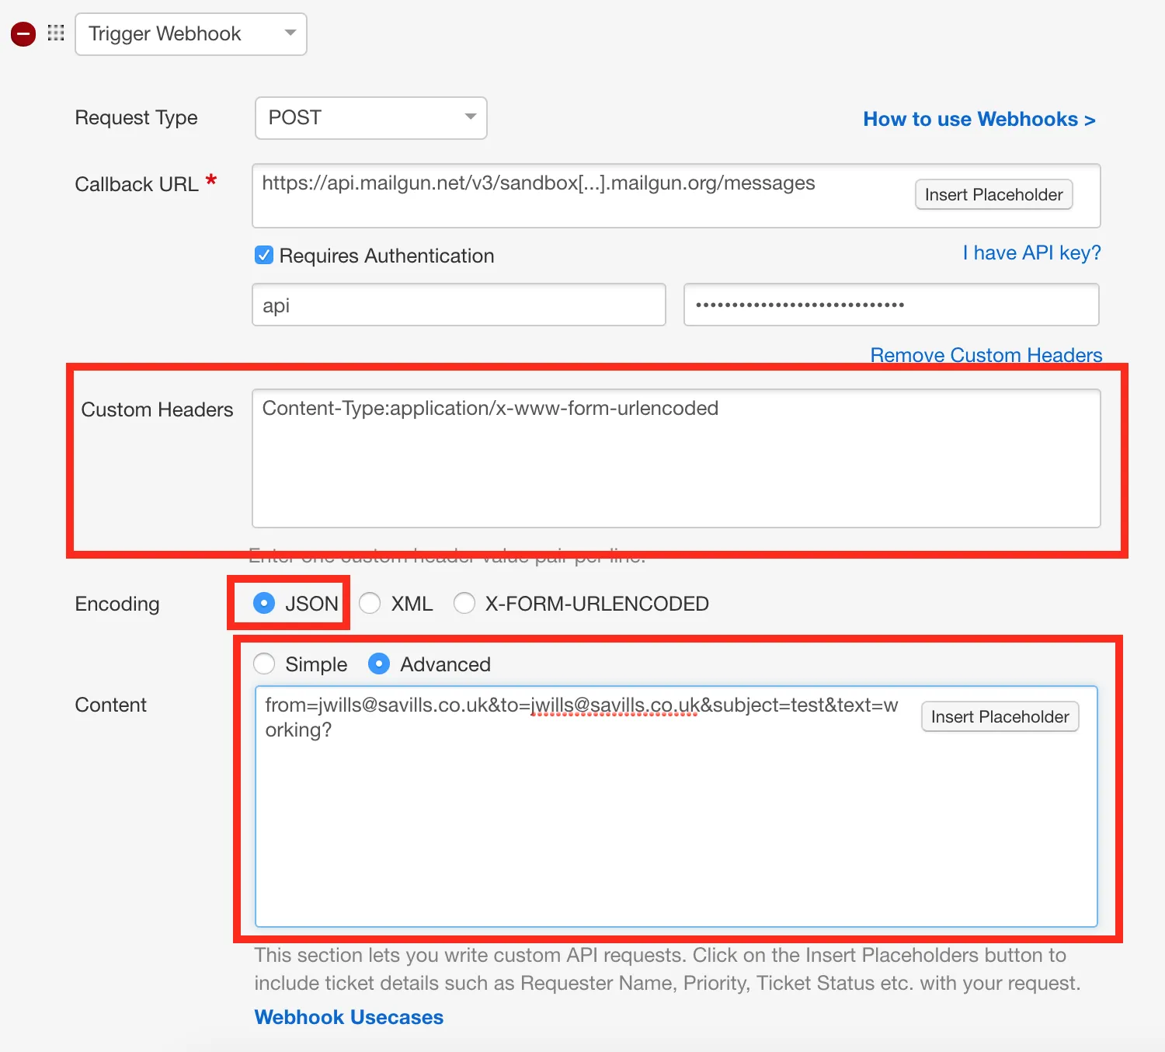Image resolution: width=1165 pixels, height=1052 pixels.
Task: Choose the Simple content option
Action: pyautogui.click(x=264, y=664)
